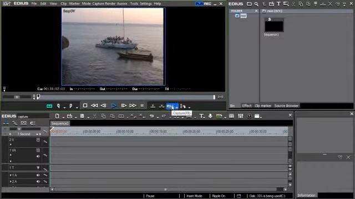Viewport: 355px width, 199px height.
Task: Toggle the group/link mode chain icon
Action: [23, 123]
